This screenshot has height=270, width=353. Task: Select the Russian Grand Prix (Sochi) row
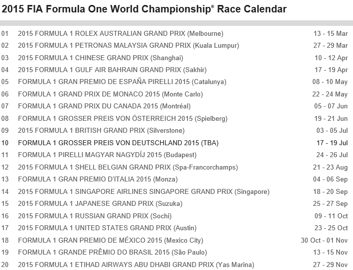(x=95, y=216)
